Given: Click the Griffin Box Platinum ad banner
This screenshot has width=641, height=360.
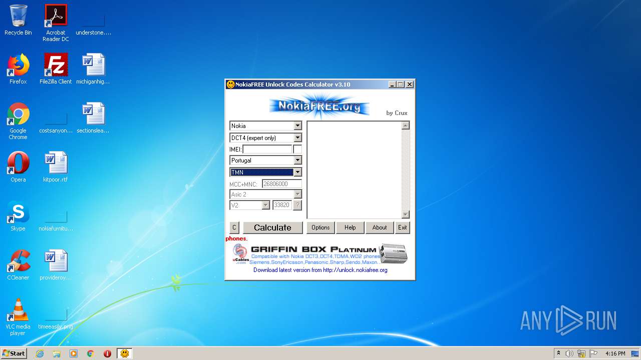Looking at the screenshot, I should coord(319,254).
